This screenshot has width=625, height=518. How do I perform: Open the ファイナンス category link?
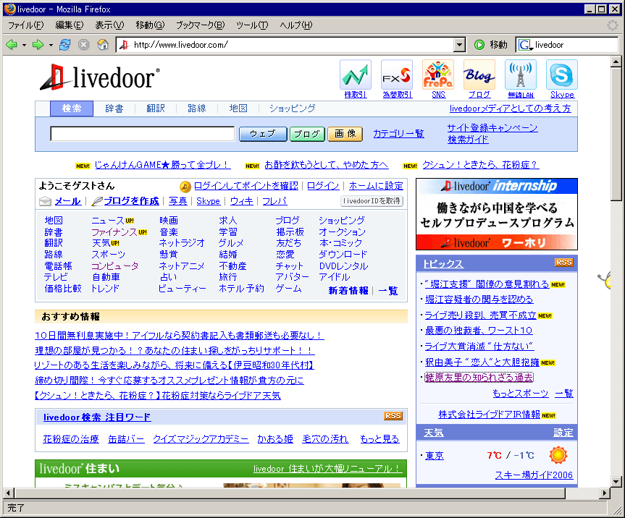click(x=114, y=232)
